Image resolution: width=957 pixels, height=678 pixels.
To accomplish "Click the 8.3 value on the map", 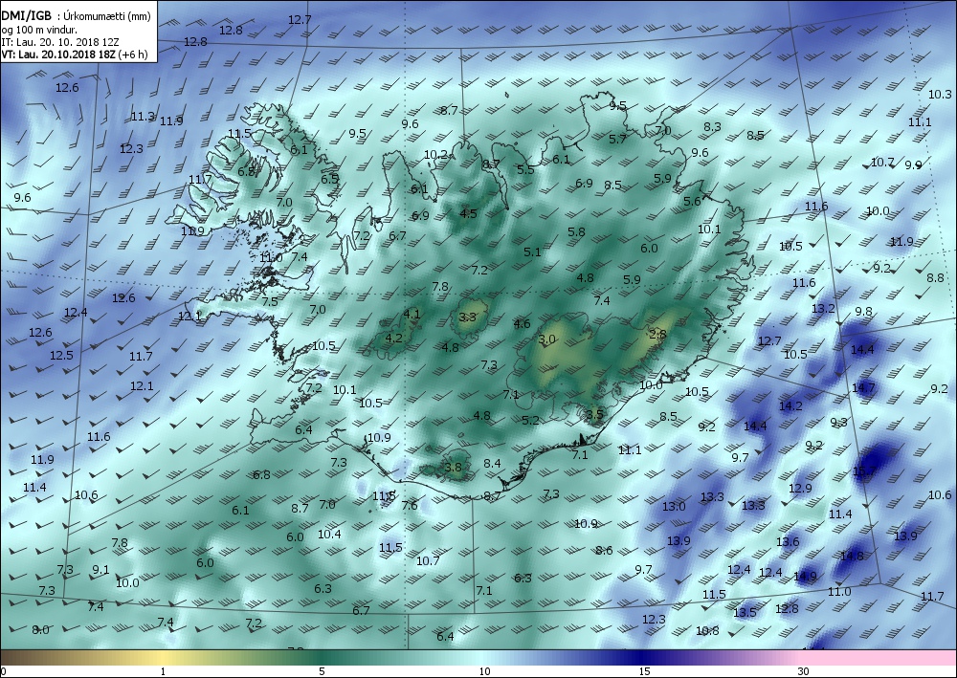I will tap(712, 127).
